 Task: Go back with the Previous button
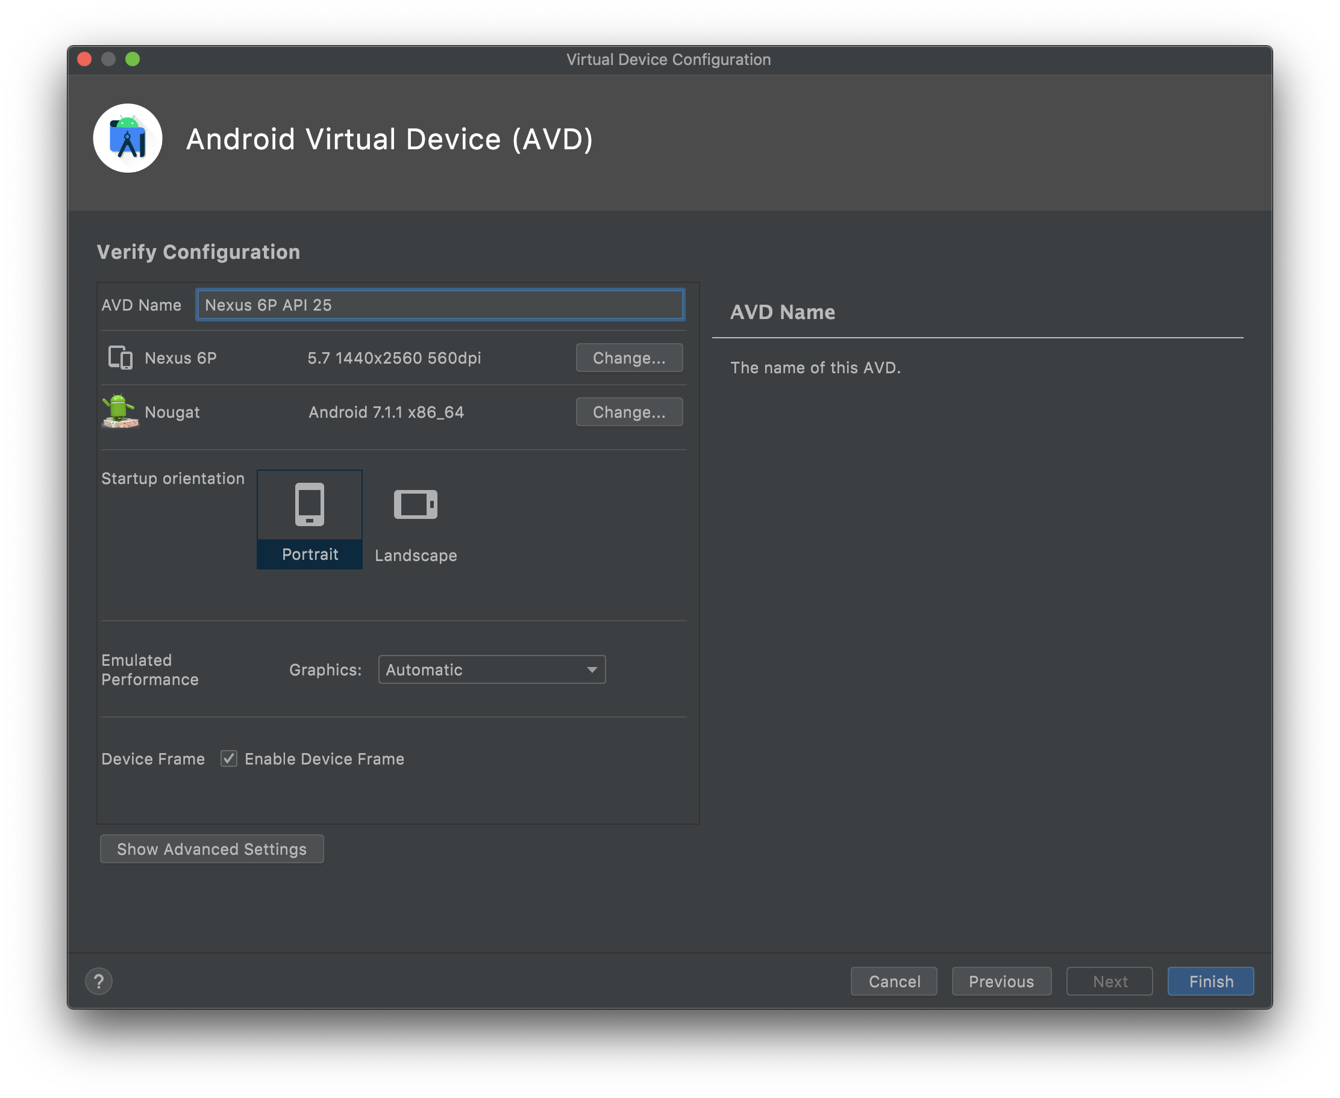1001,982
